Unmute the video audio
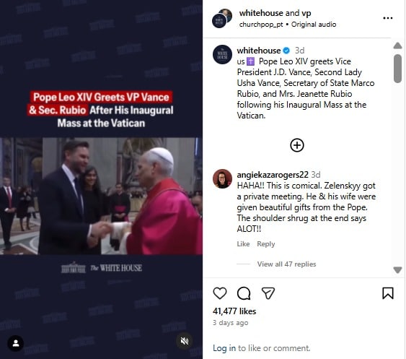The height and width of the screenshot is (359, 406). (184, 341)
